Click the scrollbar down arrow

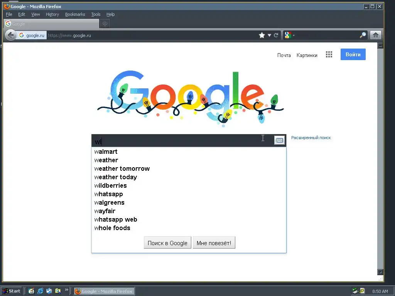tap(380, 272)
